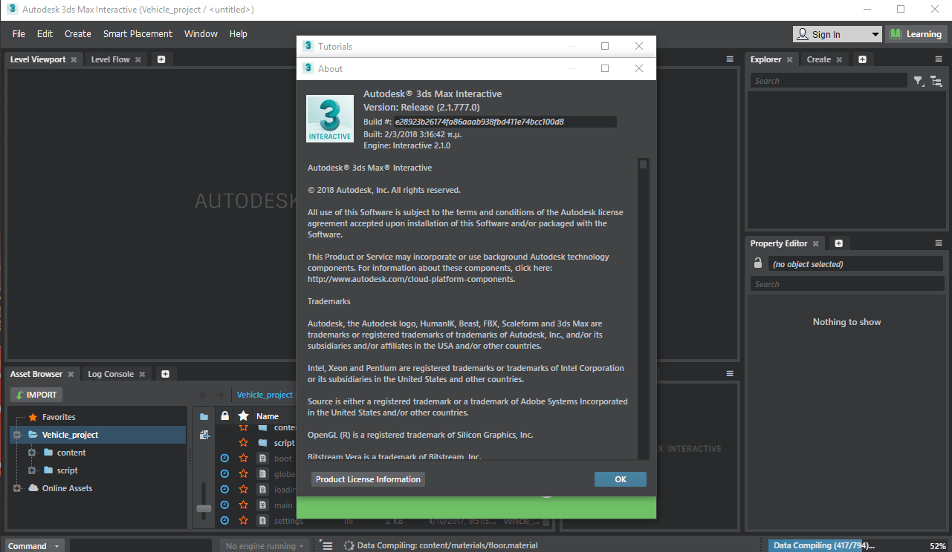The image size is (952, 552).
Task: Toggle favorite star on the settings file
Action: point(243,521)
